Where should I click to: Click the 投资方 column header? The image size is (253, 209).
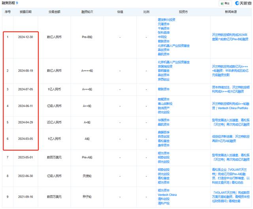[183, 12]
